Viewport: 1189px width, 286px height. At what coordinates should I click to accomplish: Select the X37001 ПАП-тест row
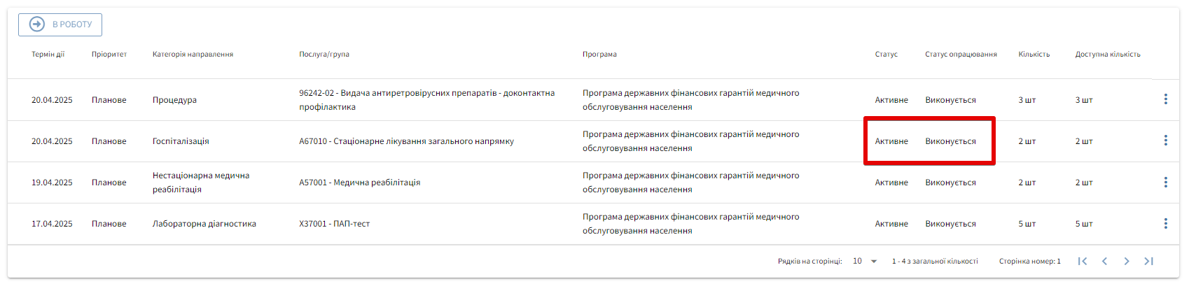(x=334, y=224)
